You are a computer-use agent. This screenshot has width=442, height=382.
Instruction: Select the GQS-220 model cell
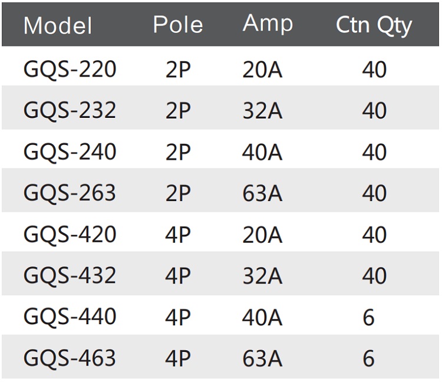[x=70, y=70]
